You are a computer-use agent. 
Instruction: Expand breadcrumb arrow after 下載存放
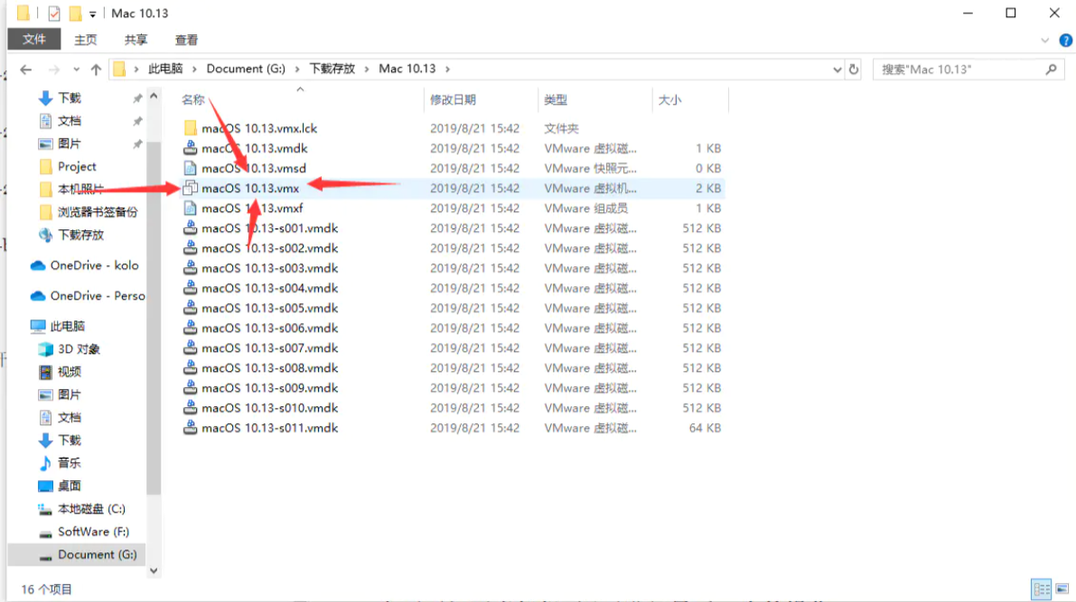pyautogui.click(x=367, y=69)
